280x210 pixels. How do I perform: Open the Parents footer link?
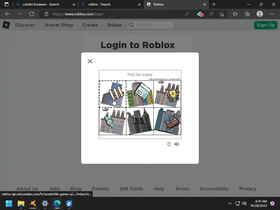100,189
